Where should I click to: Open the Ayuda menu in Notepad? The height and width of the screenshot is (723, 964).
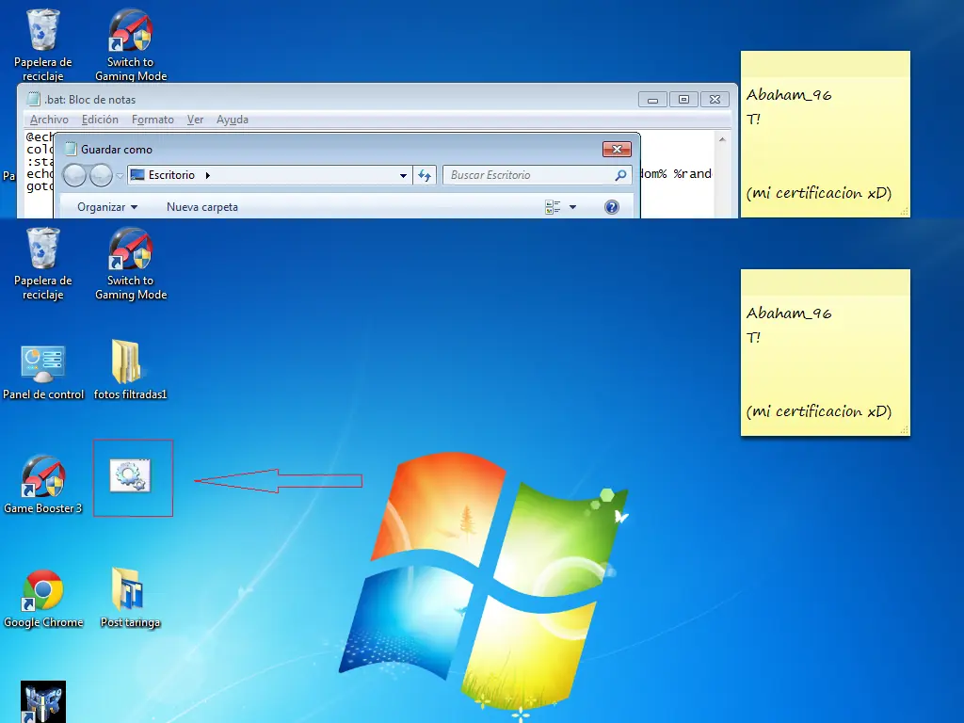click(x=232, y=120)
